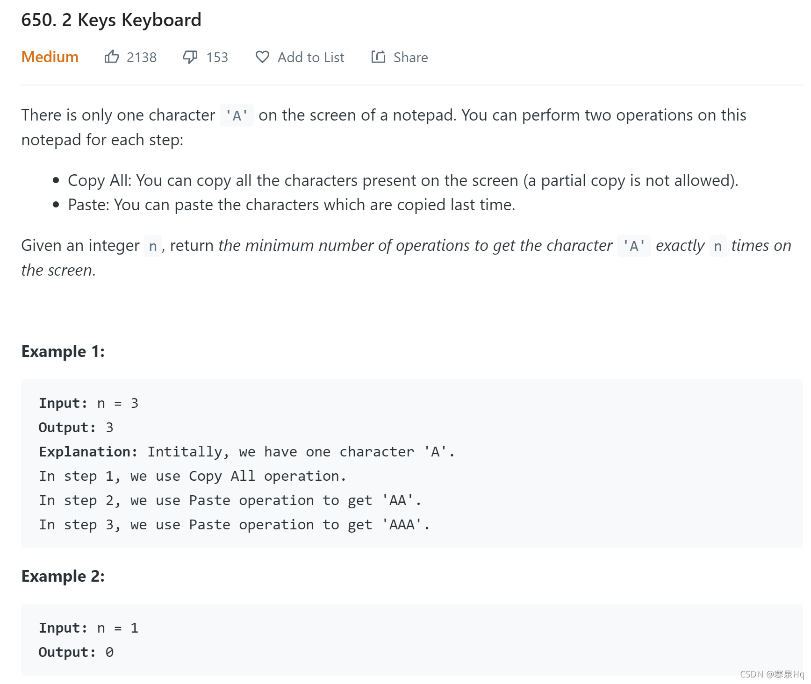Click the Copy All bullet point text
Screen dimensions: 811x684
402,180
